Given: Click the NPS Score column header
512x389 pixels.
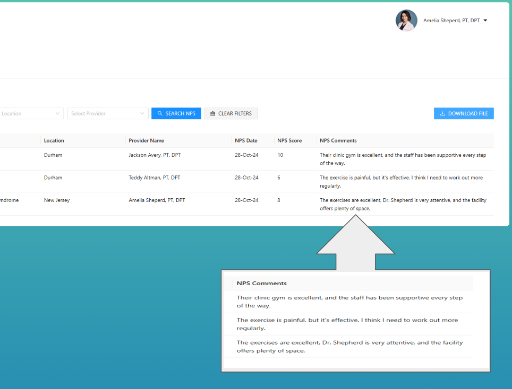Looking at the screenshot, I should tap(289, 140).
